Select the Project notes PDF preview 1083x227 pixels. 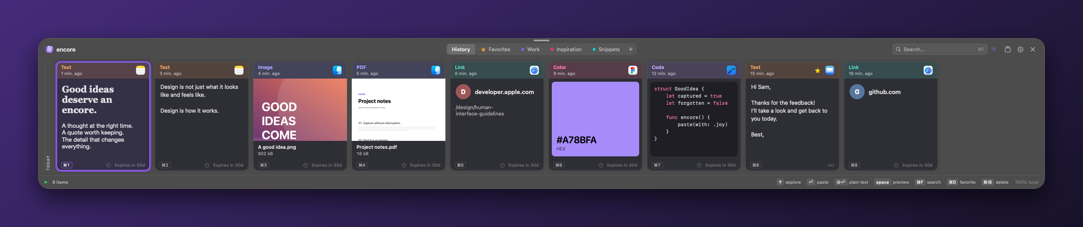[x=398, y=110]
